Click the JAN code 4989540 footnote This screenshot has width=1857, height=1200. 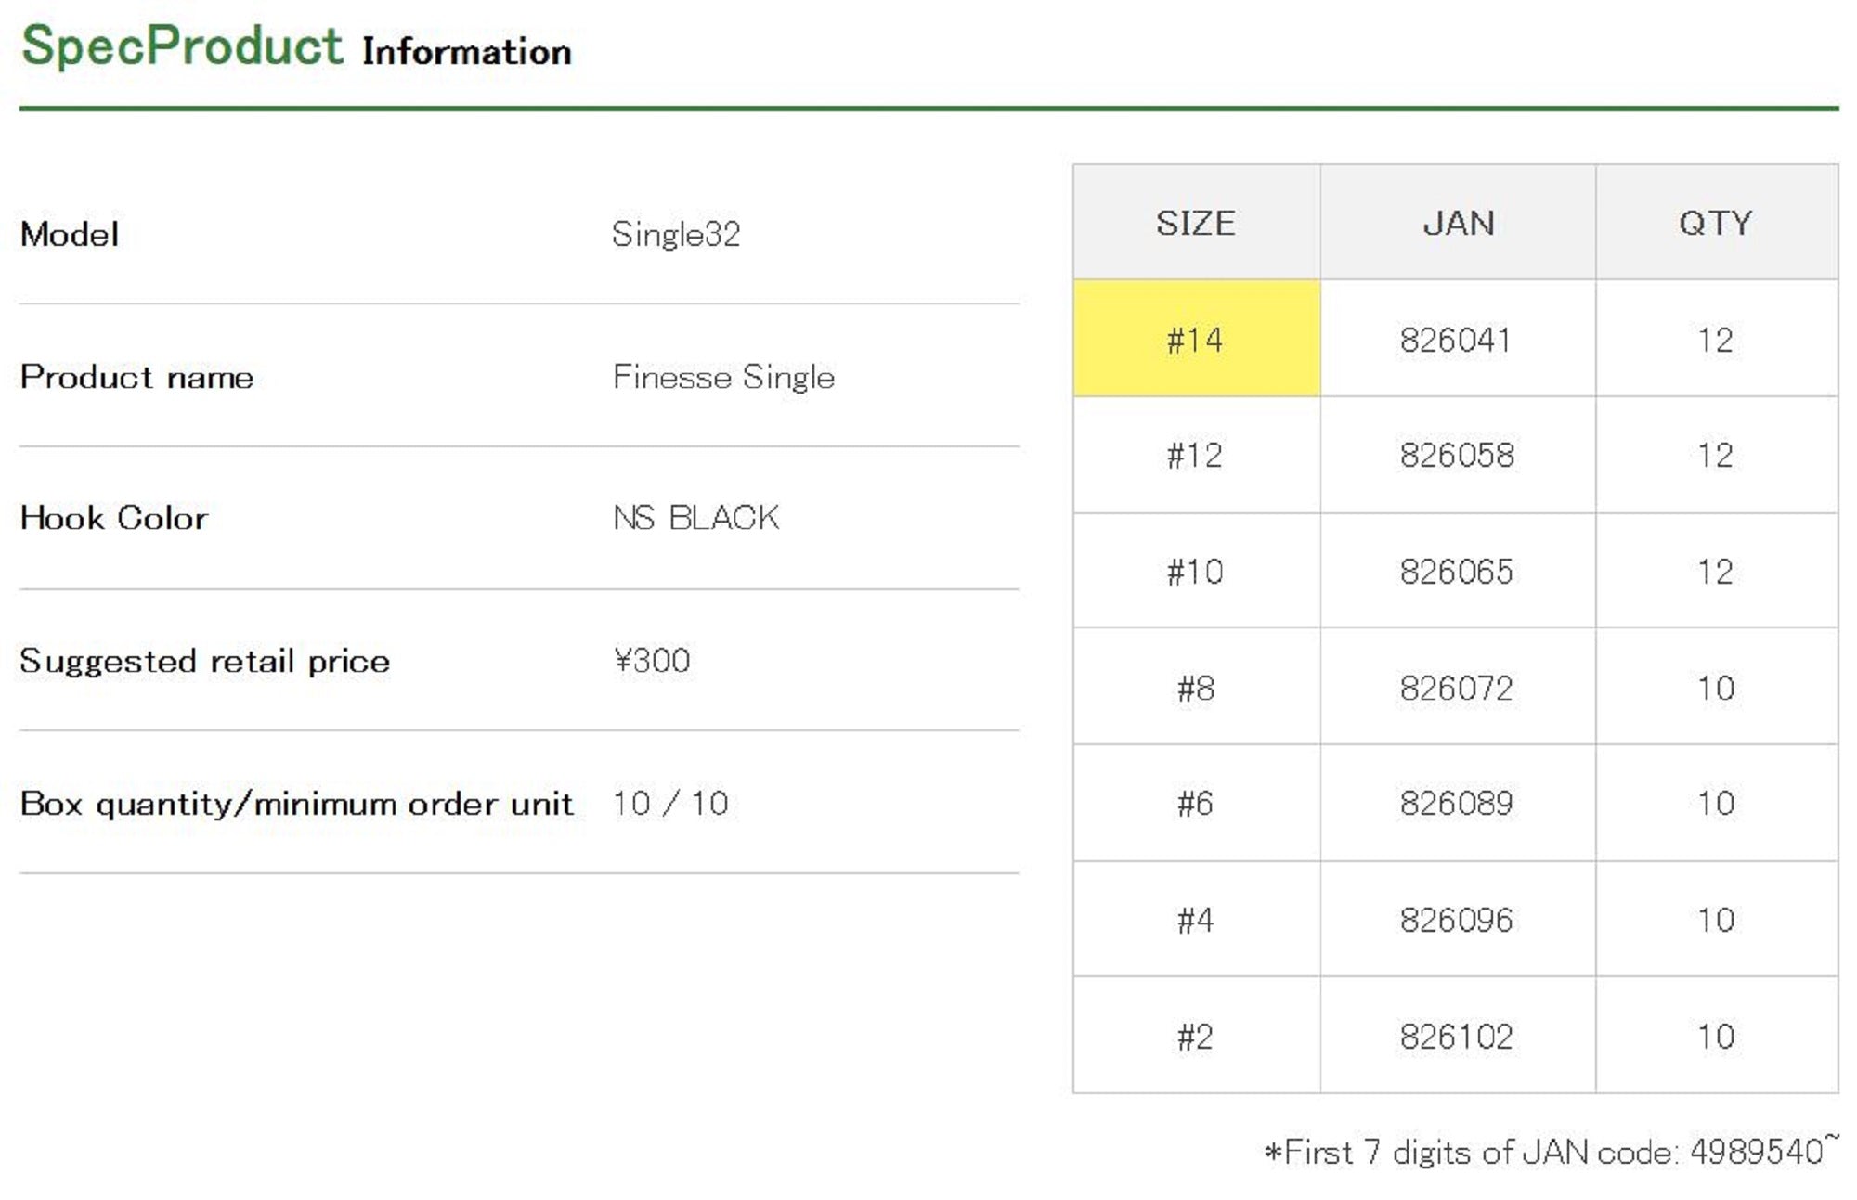[x=1549, y=1152]
